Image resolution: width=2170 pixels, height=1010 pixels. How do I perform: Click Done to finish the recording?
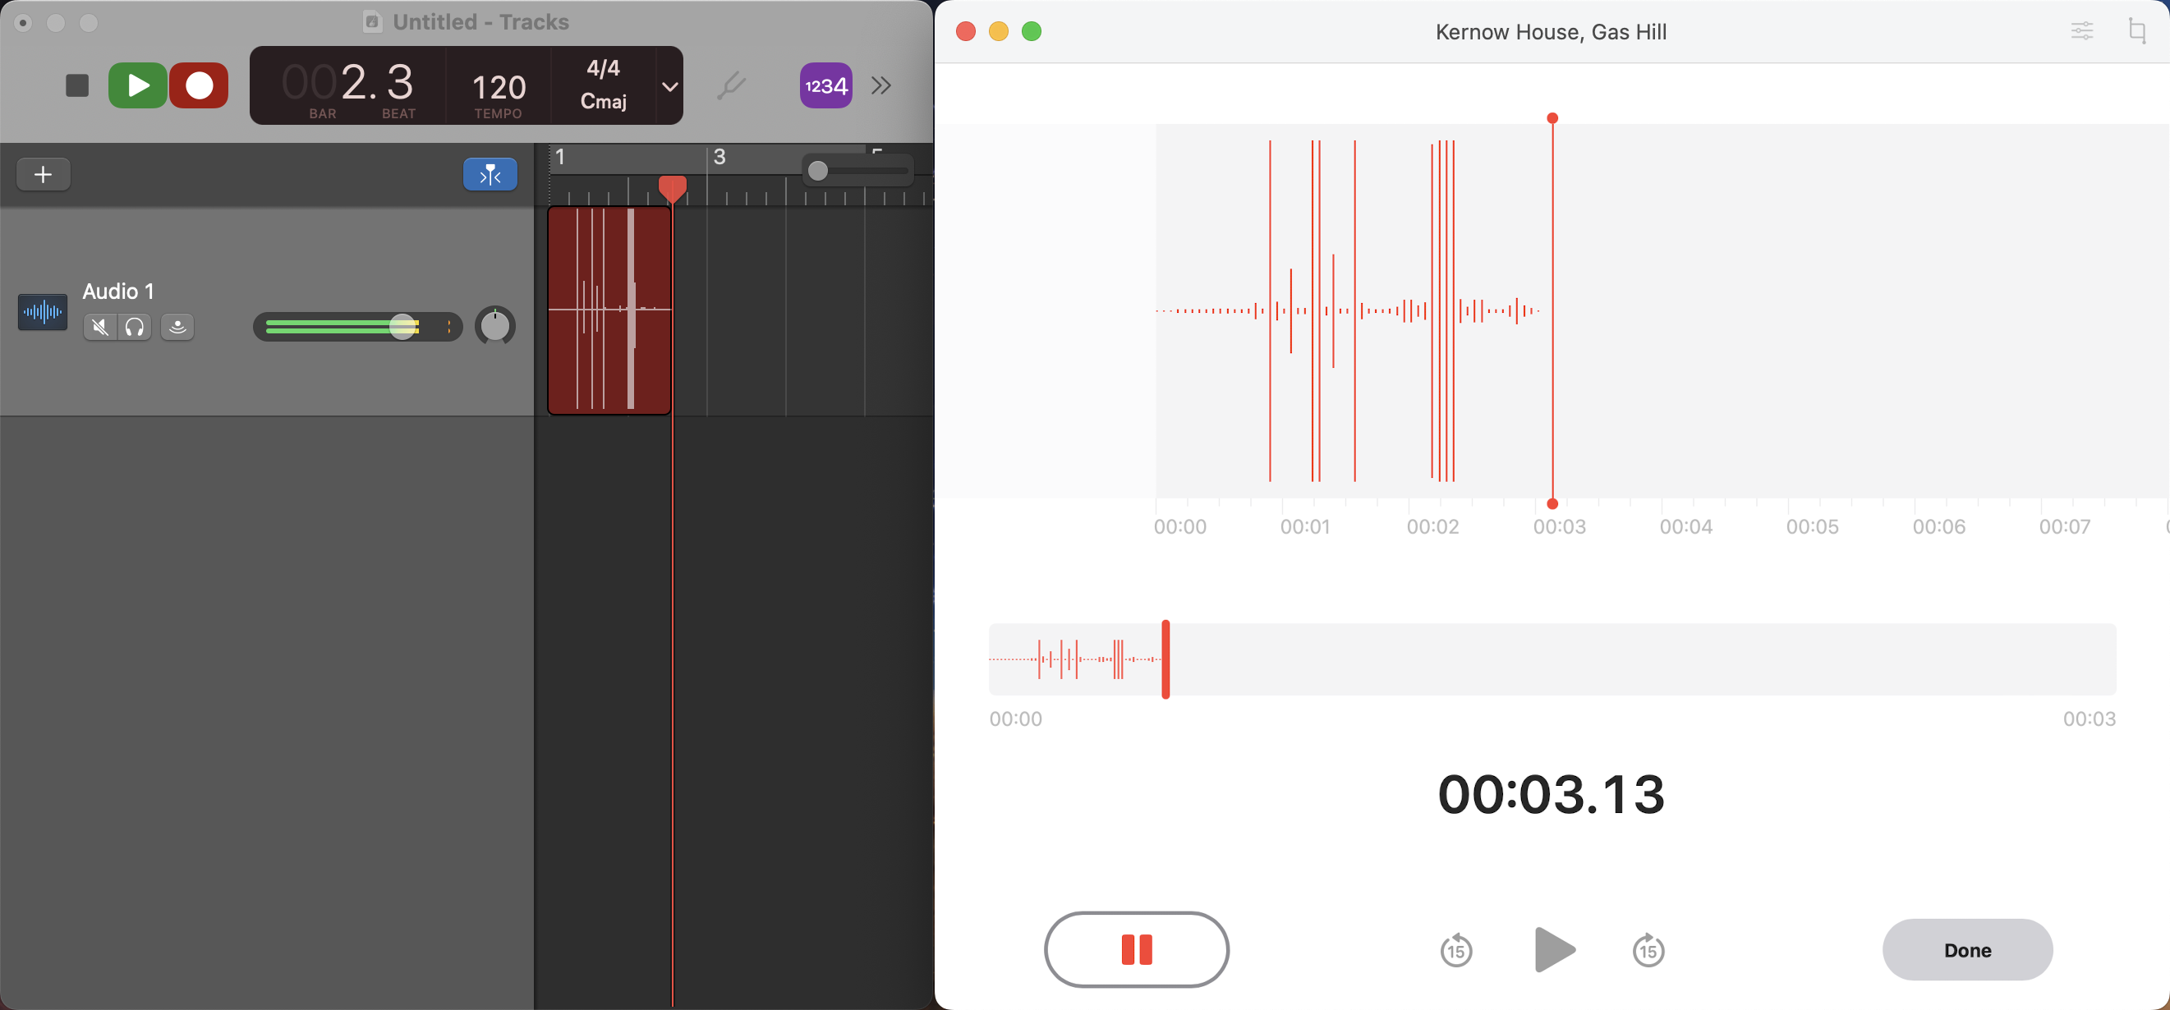(x=1966, y=949)
